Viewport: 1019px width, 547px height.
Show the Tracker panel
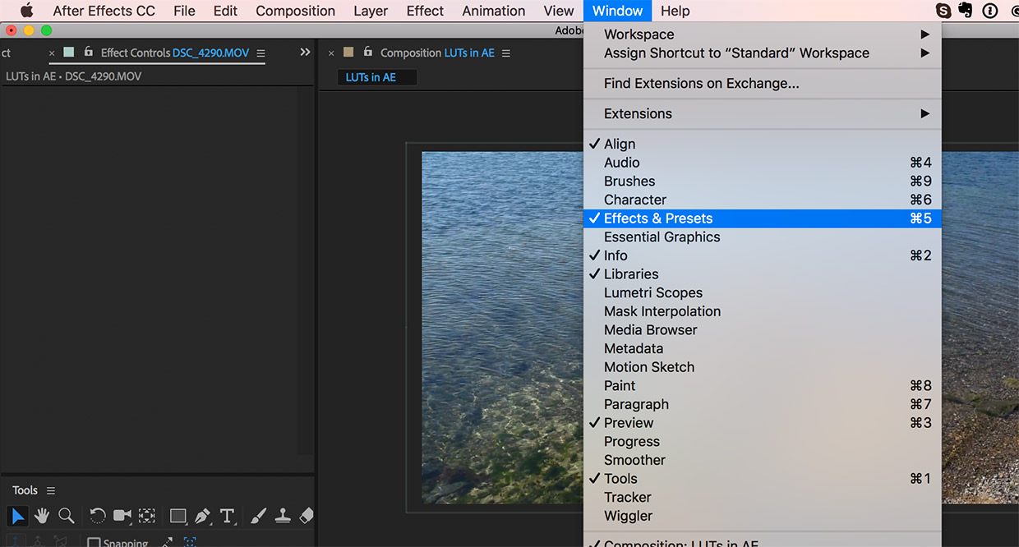pyautogui.click(x=763, y=498)
